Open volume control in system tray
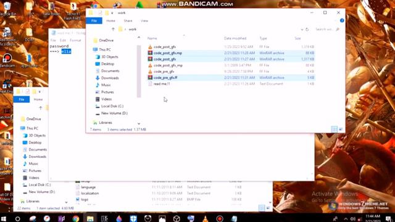This screenshot has height=222, width=395. click(x=352, y=218)
